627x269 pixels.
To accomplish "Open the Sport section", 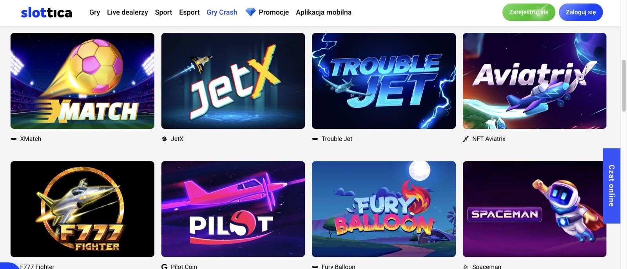I will 163,12.
